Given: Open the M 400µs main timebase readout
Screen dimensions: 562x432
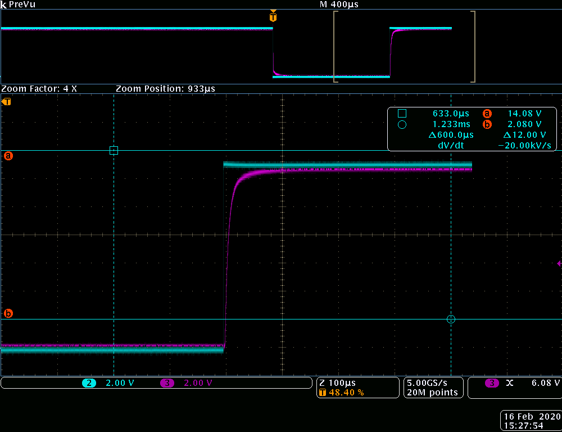Looking at the screenshot, I should pos(338,4).
